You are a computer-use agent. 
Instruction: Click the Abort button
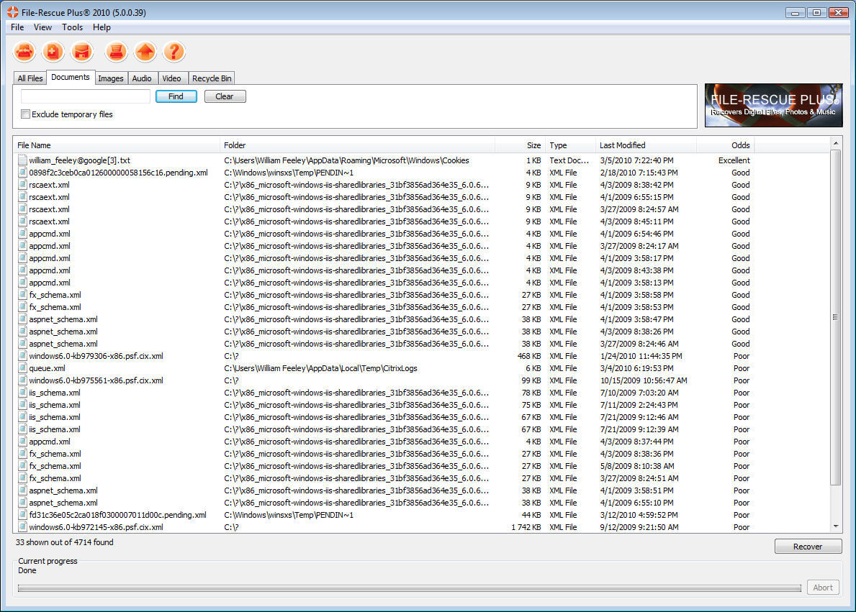point(823,588)
